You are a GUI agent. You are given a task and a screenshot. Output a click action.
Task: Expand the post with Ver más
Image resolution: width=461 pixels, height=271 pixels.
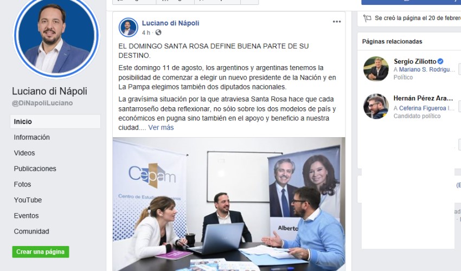pyautogui.click(x=161, y=127)
